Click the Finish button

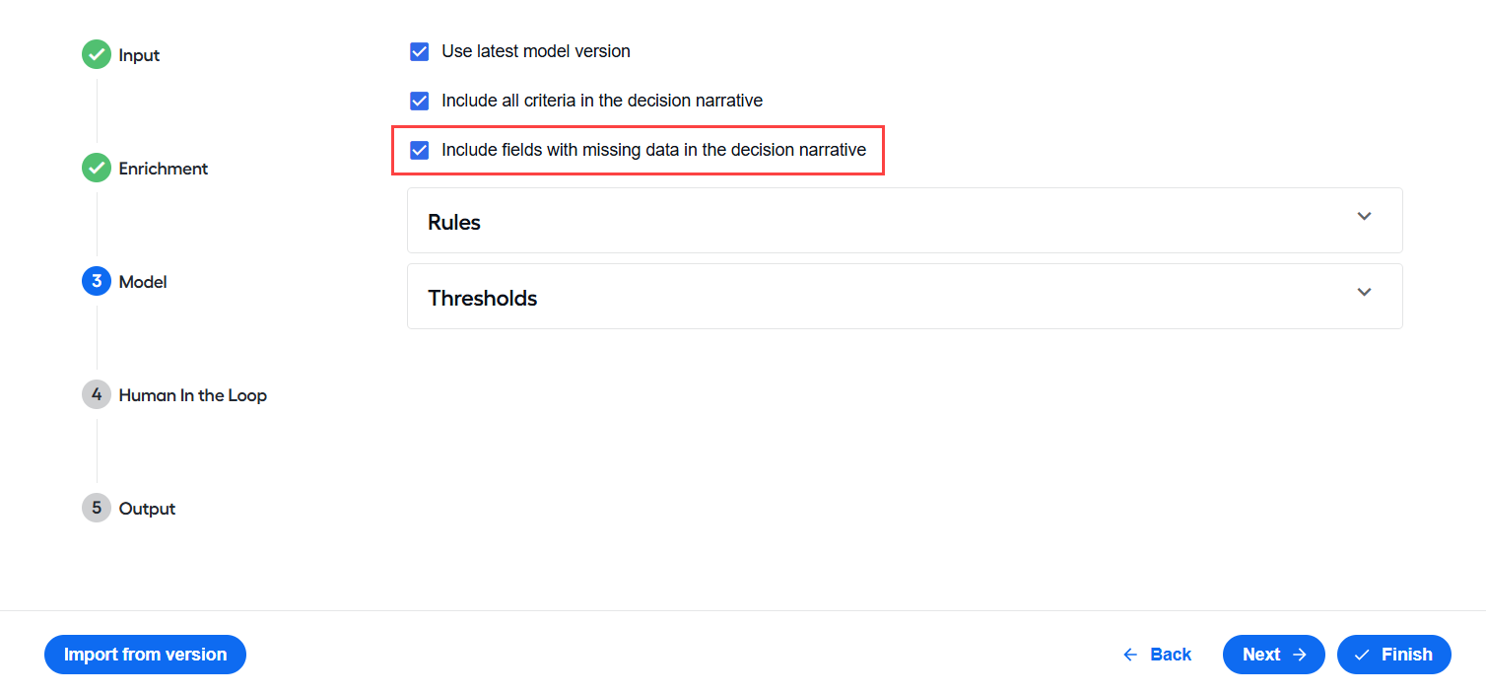[x=1394, y=655]
